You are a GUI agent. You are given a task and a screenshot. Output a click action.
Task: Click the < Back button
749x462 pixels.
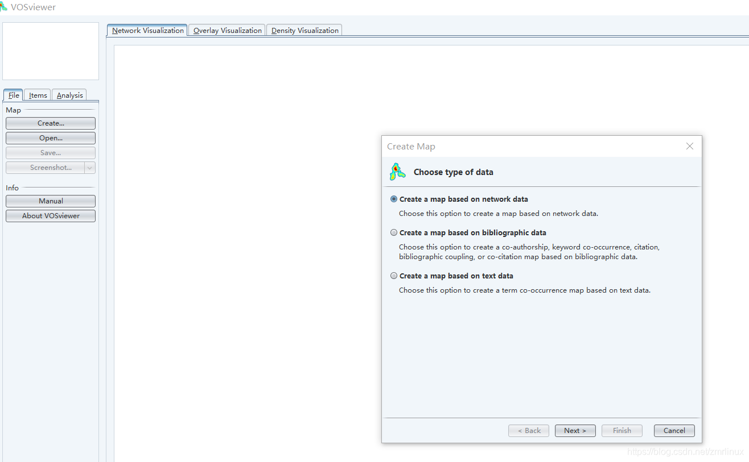coord(529,431)
